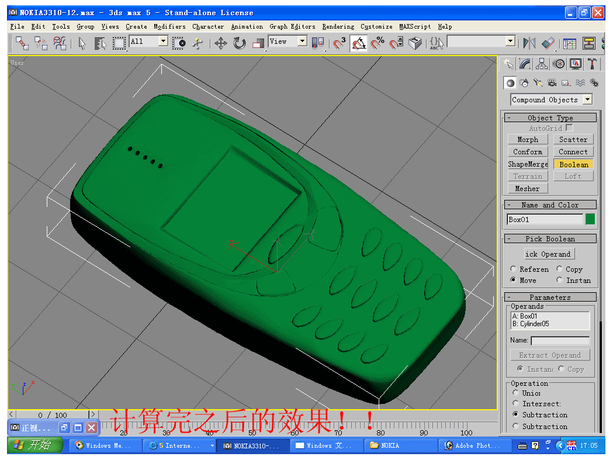Click Use Pivot Point Center icon

click(x=318, y=43)
